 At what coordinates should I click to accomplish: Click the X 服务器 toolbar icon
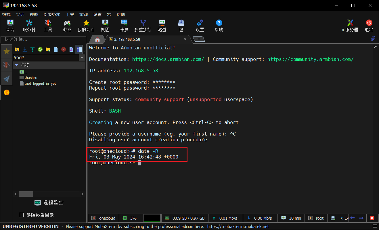point(350,26)
